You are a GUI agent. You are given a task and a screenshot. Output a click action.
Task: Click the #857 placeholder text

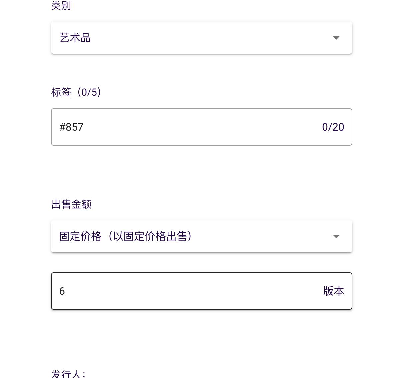point(71,127)
